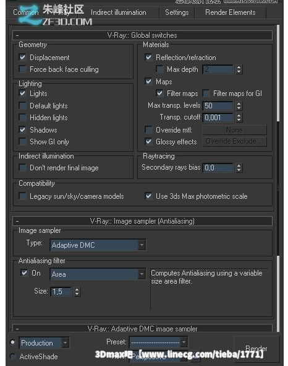The height and width of the screenshot is (366, 288).
Task: Open the Antialiasing filter Area dropdown
Action: click(x=98, y=274)
